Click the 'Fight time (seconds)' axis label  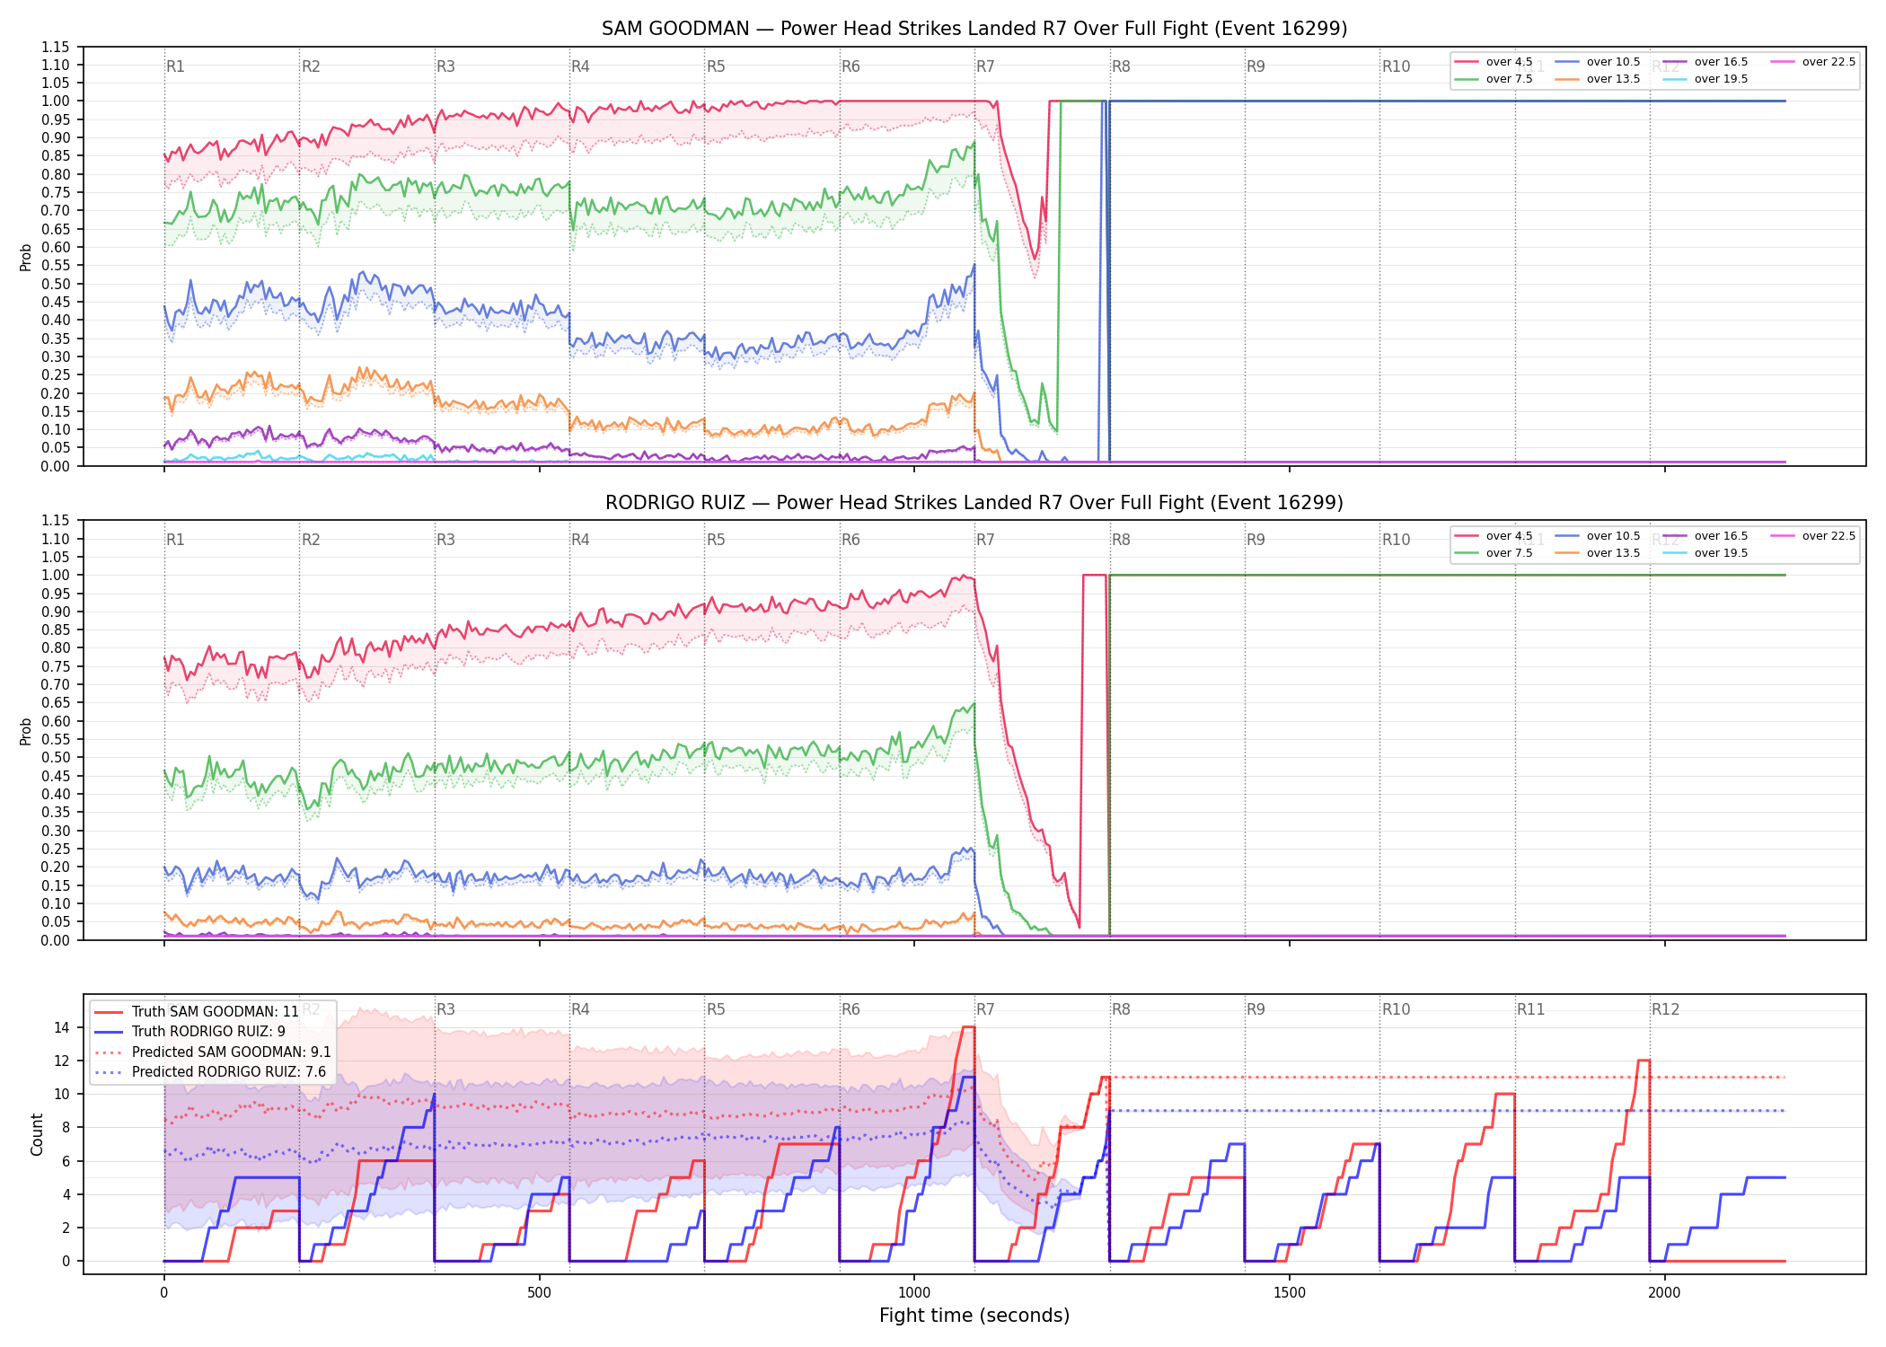click(x=974, y=1316)
